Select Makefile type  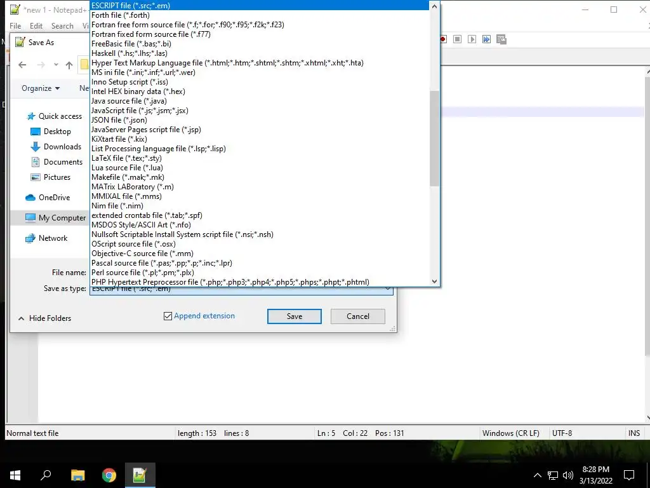259,177
